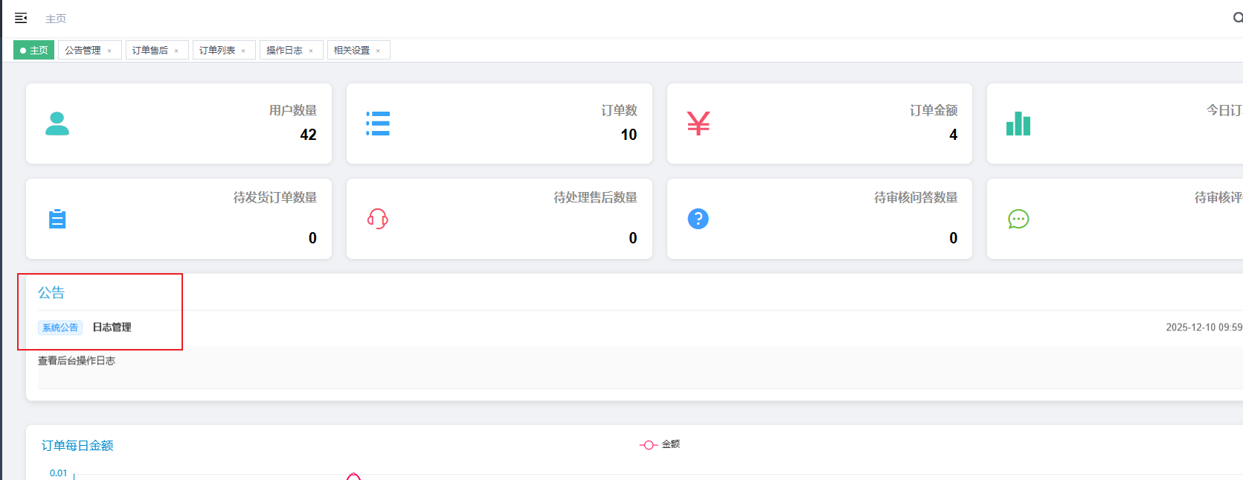Viewport: 1243px width, 480px height.
Task: Click the user count person icon
Action: point(57,124)
